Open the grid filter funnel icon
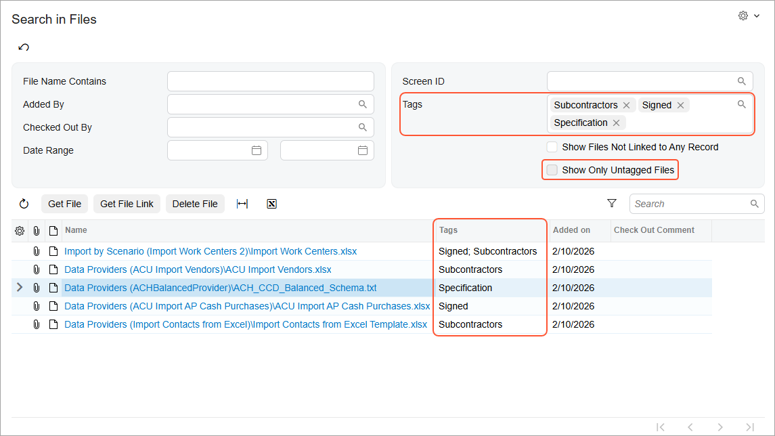Screen dimensions: 775x436 point(611,203)
